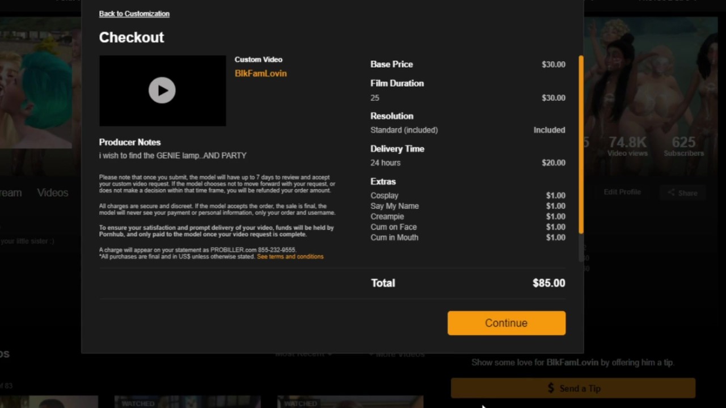726x408 pixels.
Task: Click the Send a Tip button
Action: point(573,388)
